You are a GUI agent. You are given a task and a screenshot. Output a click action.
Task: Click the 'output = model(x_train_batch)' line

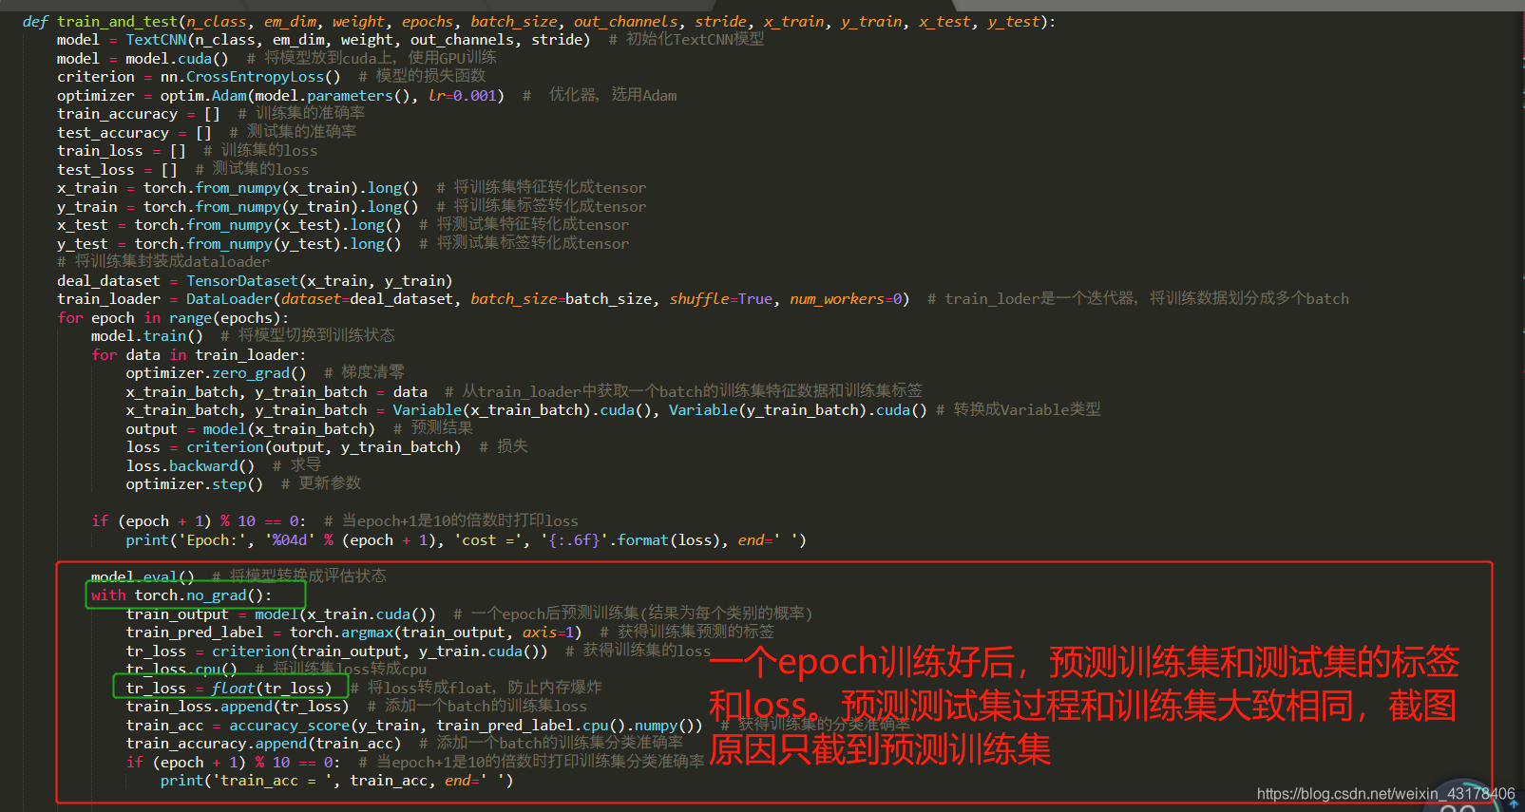(x=251, y=429)
